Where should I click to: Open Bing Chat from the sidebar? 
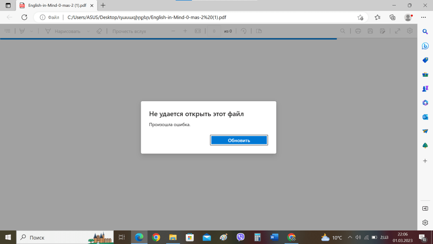point(425,46)
